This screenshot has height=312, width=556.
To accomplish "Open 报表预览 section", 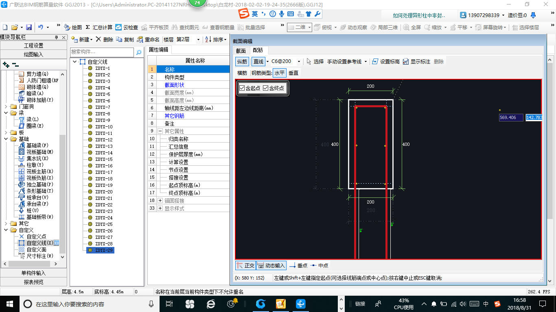I will tap(33, 282).
